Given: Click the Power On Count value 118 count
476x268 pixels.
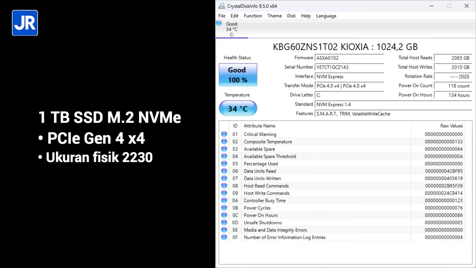Looking at the screenshot, I should 453,86.
